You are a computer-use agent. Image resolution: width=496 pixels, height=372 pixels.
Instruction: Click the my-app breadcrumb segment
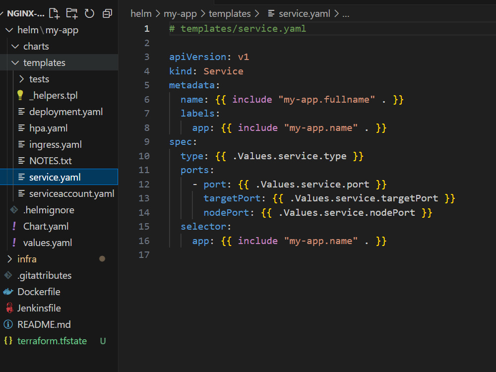point(180,13)
